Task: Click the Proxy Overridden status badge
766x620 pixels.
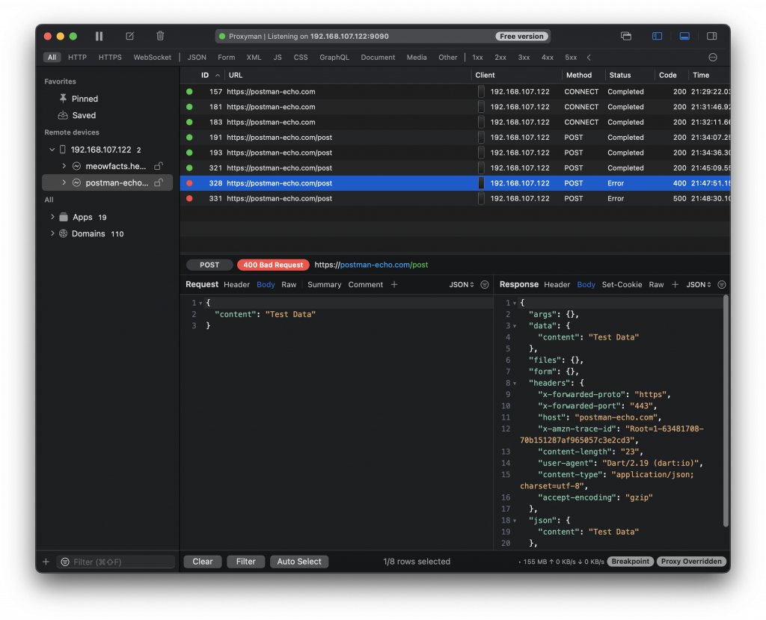Action: 691,562
